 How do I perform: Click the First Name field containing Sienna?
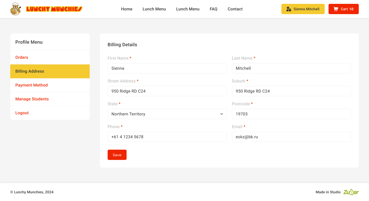(x=167, y=68)
